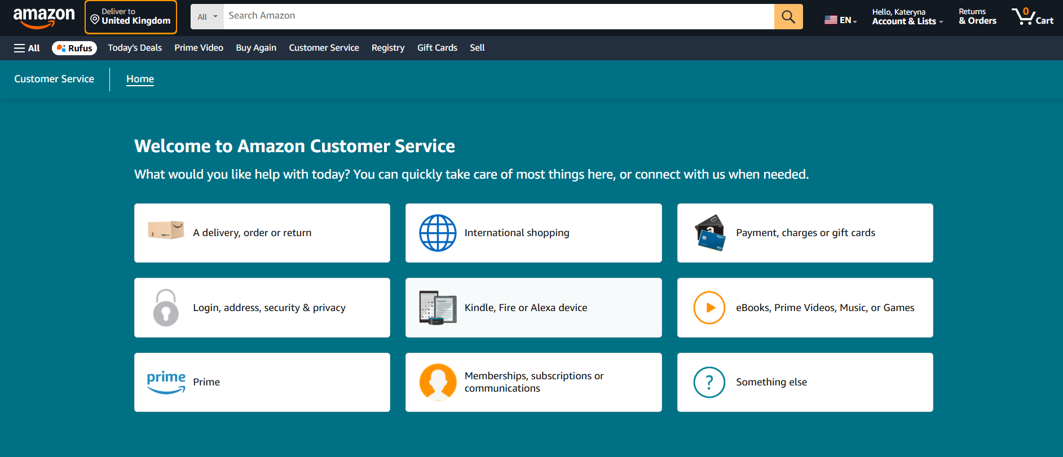Open Registry page
Image resolution: width=1063 pixels, height=457 pixels.
point(388,48)
